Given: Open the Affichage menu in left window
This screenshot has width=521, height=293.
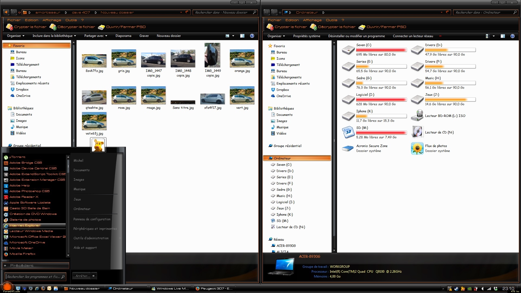Looking at the screenshot, I should coord(52,20).
